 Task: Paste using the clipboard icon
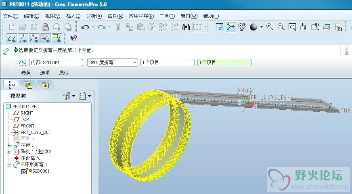(x=141, y=27)
